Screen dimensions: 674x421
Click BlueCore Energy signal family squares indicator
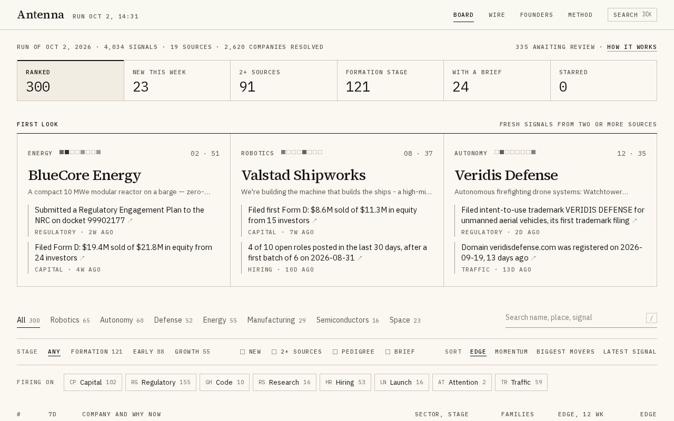click(80, 152)
